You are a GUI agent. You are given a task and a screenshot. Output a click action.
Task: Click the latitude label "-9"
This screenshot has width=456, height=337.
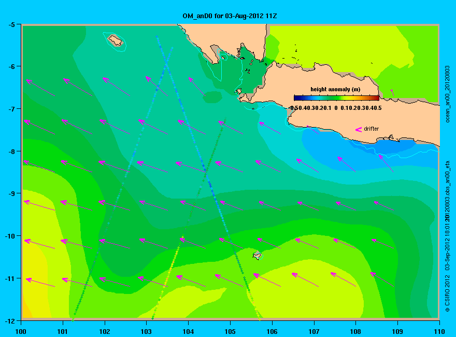pyautogui.click(x=11, y=193)
